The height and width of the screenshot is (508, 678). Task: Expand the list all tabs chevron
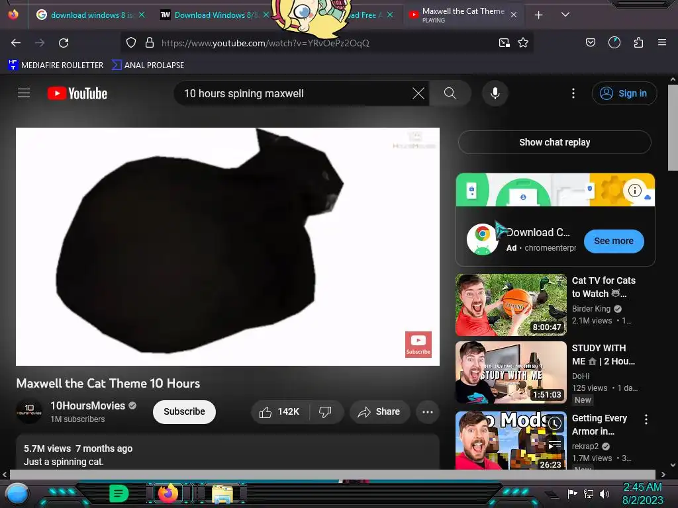565,15
